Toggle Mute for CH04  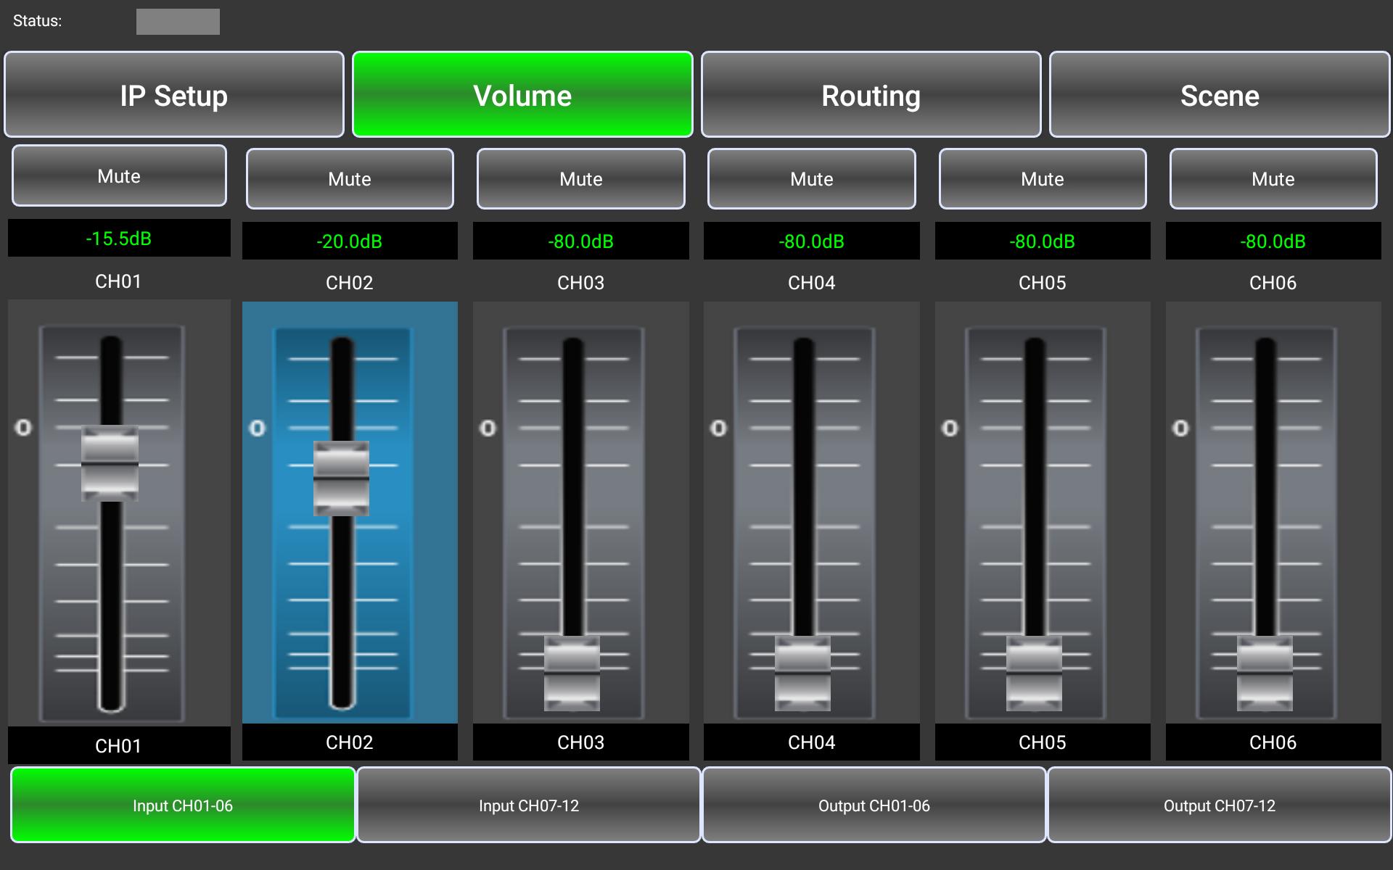[811, 178]
